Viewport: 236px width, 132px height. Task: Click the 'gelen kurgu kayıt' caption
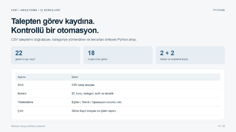pyautogui.click(x=25, y=59)
